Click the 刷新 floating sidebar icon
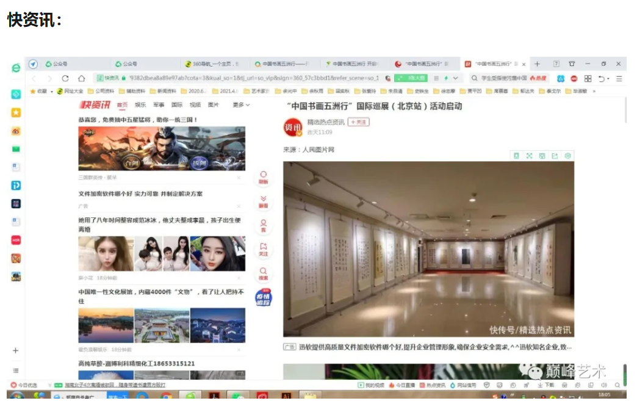This screenshot has width=637, height=409. [x=263, y=178]
